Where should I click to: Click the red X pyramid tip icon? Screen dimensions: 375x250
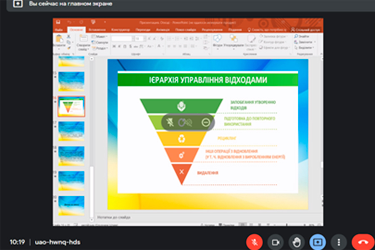pyautogui.click(x=182, y=172)
